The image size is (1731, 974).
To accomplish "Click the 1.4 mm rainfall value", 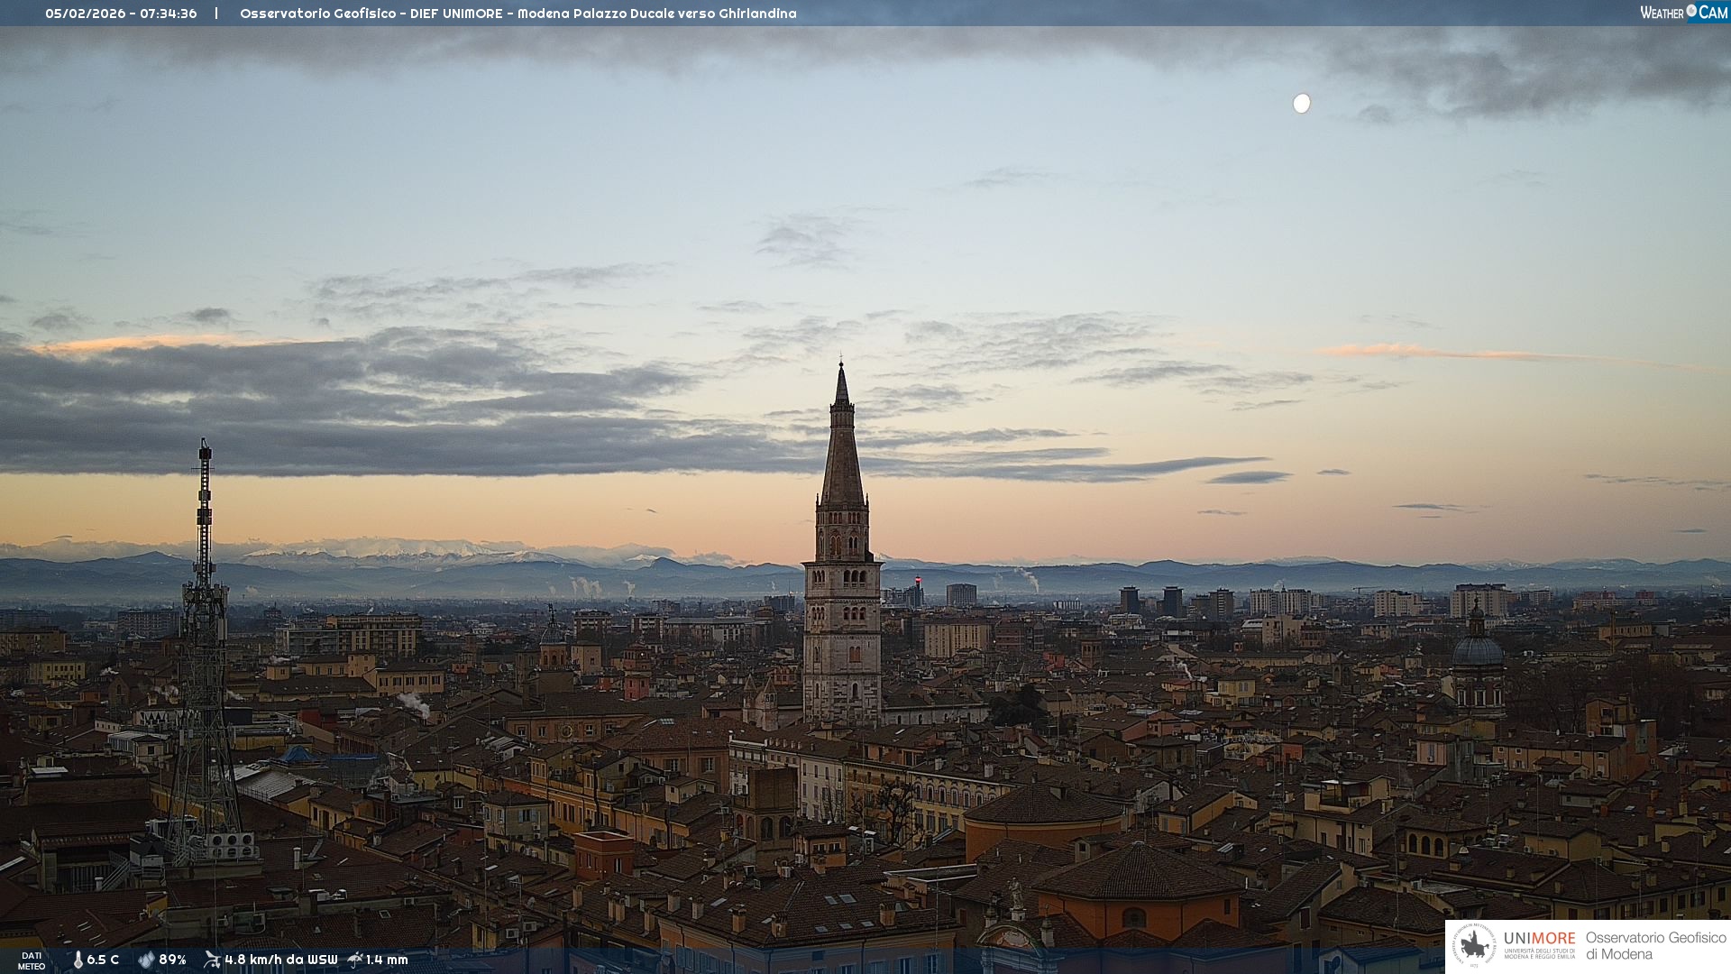I will click(387, 960).
